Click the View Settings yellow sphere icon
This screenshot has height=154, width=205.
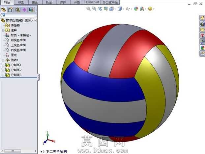[x=150, y=9]
